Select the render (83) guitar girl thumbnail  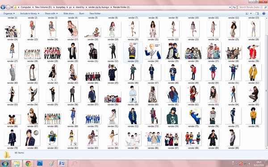[92, 138]
